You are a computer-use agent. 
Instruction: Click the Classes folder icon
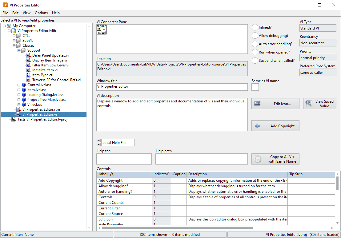(x=19, y=46)
